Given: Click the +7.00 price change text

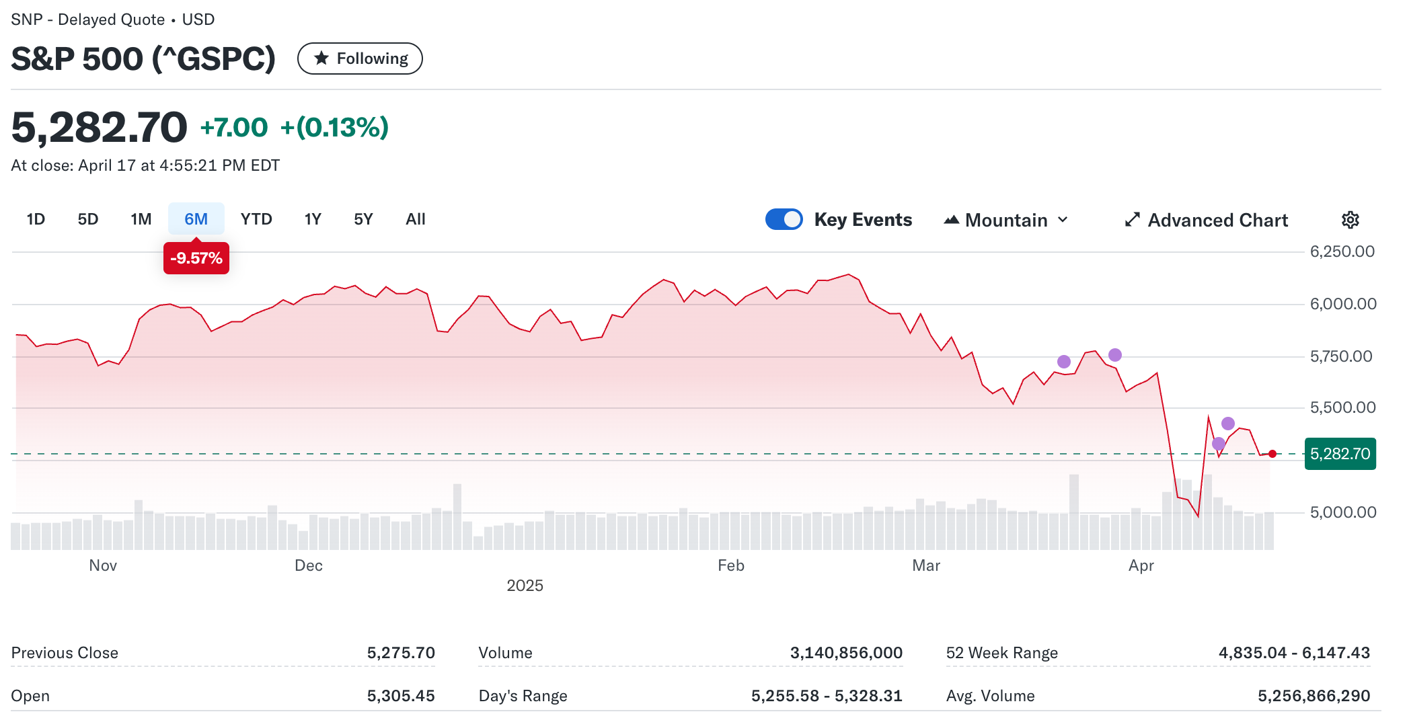Looking at the screenshot, I should 234,127.
